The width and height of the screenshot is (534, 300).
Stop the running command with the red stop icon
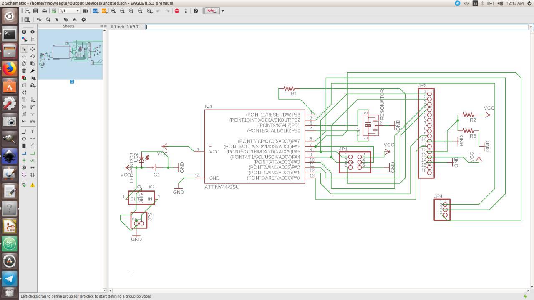tap(177, 11)
